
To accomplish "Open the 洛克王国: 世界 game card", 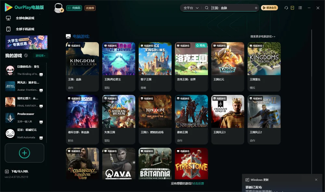I will 191,66.
